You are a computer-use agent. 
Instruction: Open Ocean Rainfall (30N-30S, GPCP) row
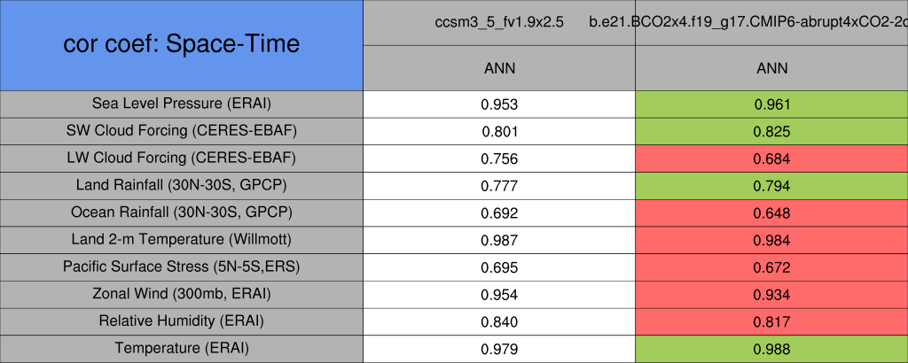tap(181, 213)
